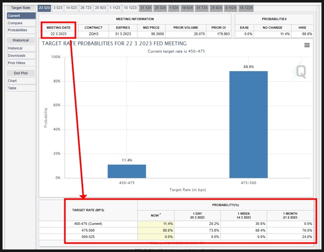Select the 26 723 meeting tab
324x252 pixels.
tap(86, 8)
